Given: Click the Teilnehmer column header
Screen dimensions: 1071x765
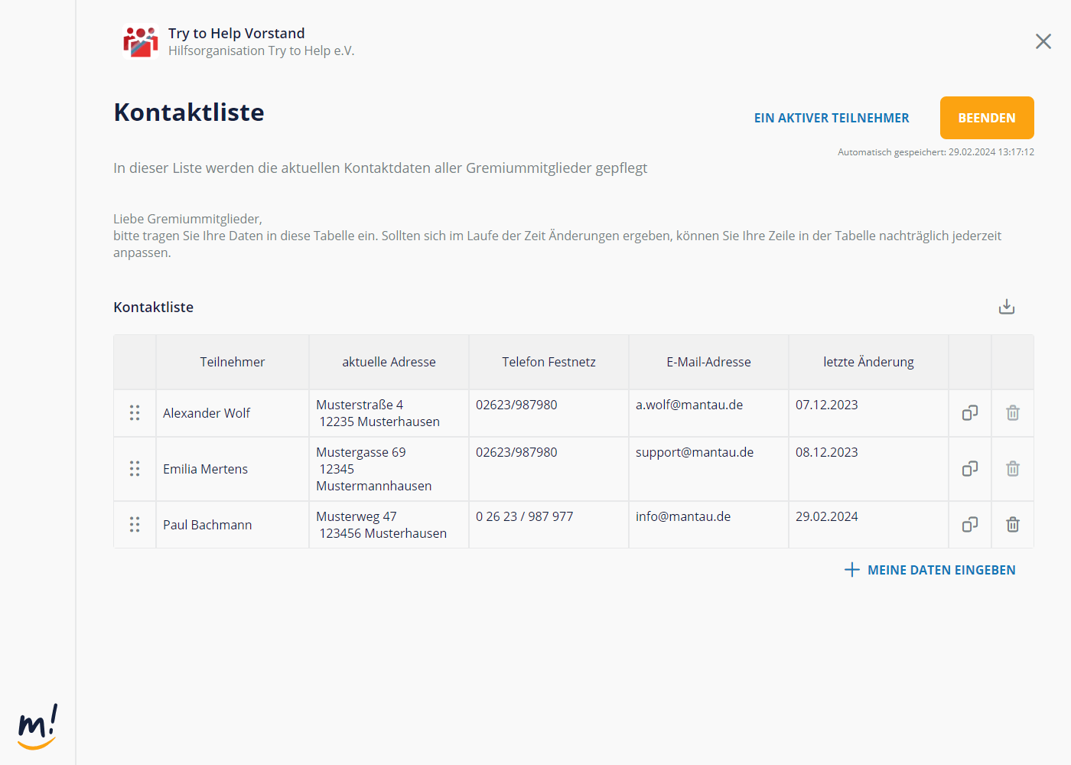Looking at the screenshot, I should tap(233, 362).
